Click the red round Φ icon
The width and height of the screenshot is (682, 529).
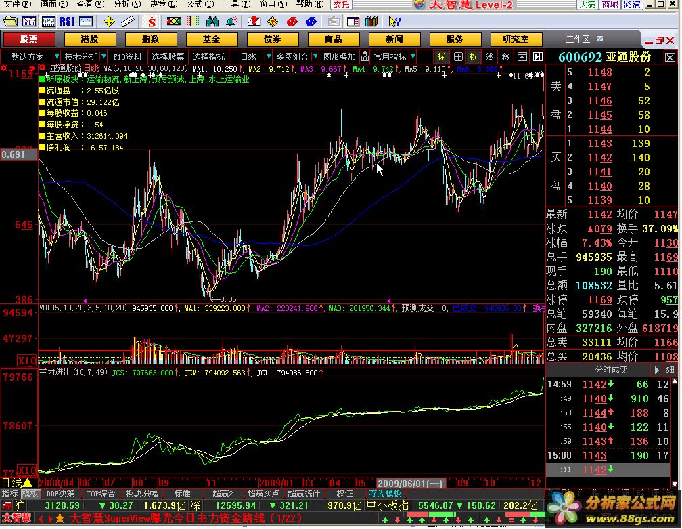click(x=292, y=21)
